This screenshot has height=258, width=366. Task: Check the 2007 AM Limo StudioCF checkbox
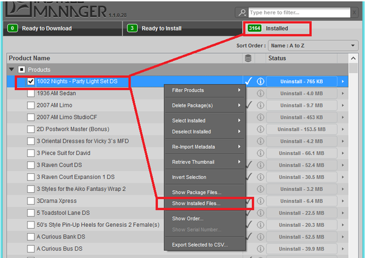tap(30, 117)
